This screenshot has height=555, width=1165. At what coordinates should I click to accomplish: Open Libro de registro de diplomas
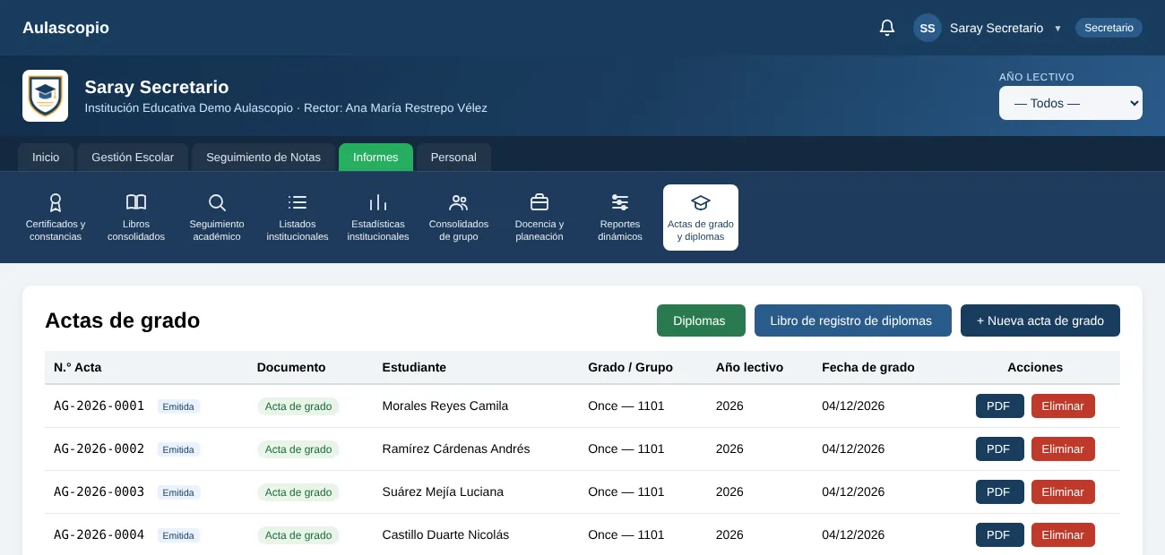[853, 320]
